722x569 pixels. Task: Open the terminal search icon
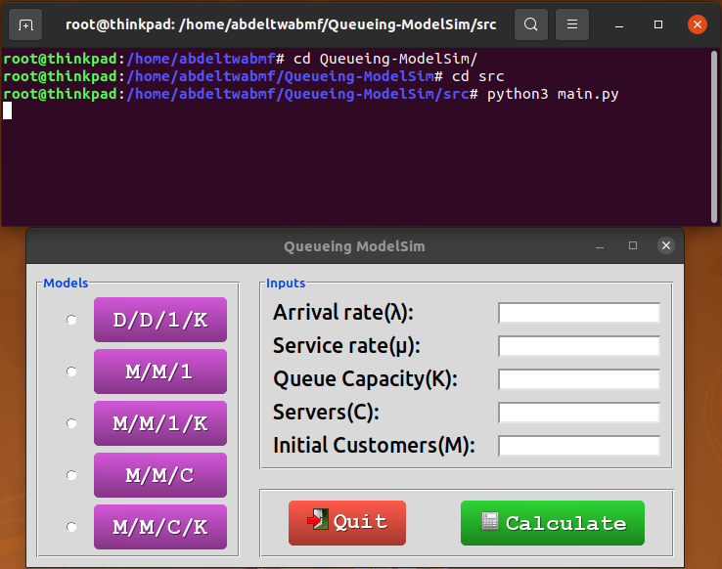(x=530, y=24)
